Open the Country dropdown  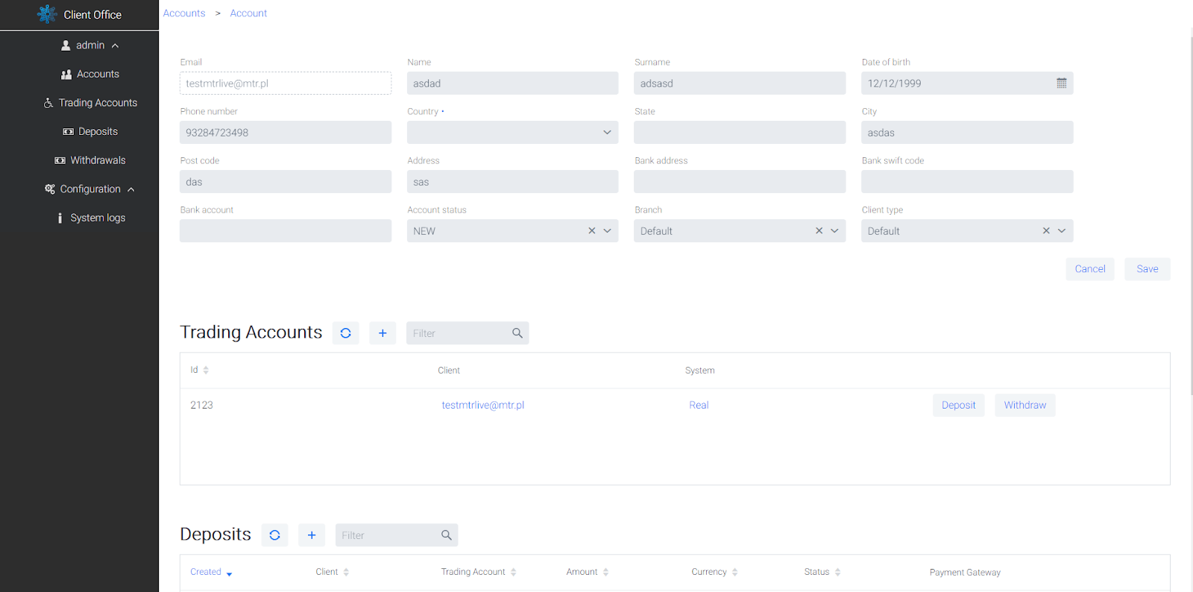pyautogui.click(x=512, y=133)
